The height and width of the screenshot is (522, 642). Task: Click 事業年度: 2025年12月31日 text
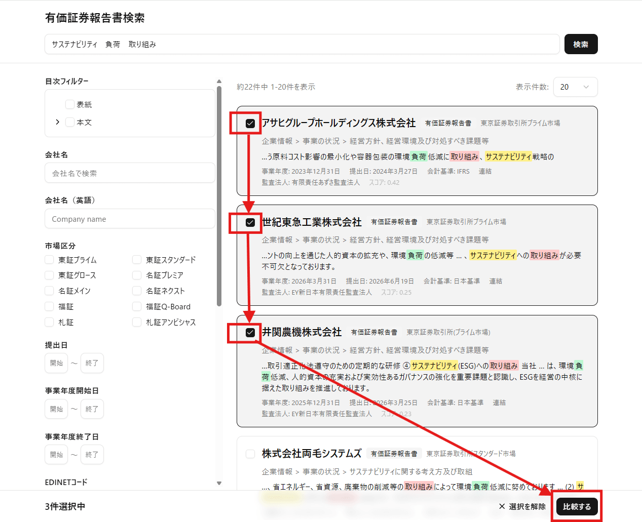point(300,403)
